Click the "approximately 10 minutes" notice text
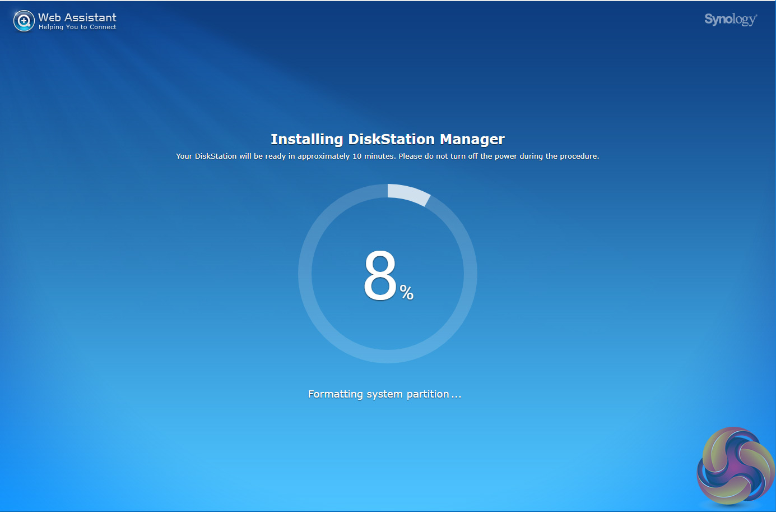Screen dimensions: 776x512 pos(388,156)
